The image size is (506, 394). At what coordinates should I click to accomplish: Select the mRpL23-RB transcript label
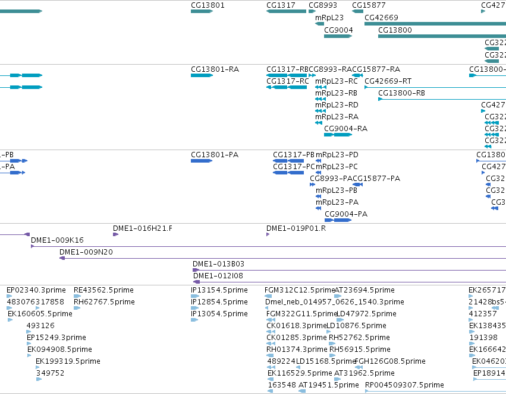click(x=336, y=93)
